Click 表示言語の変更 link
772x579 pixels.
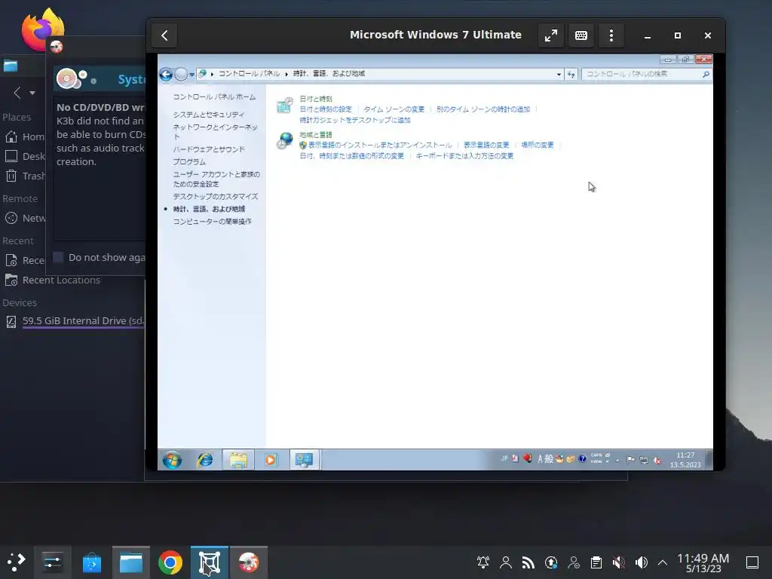pos(486,145)
